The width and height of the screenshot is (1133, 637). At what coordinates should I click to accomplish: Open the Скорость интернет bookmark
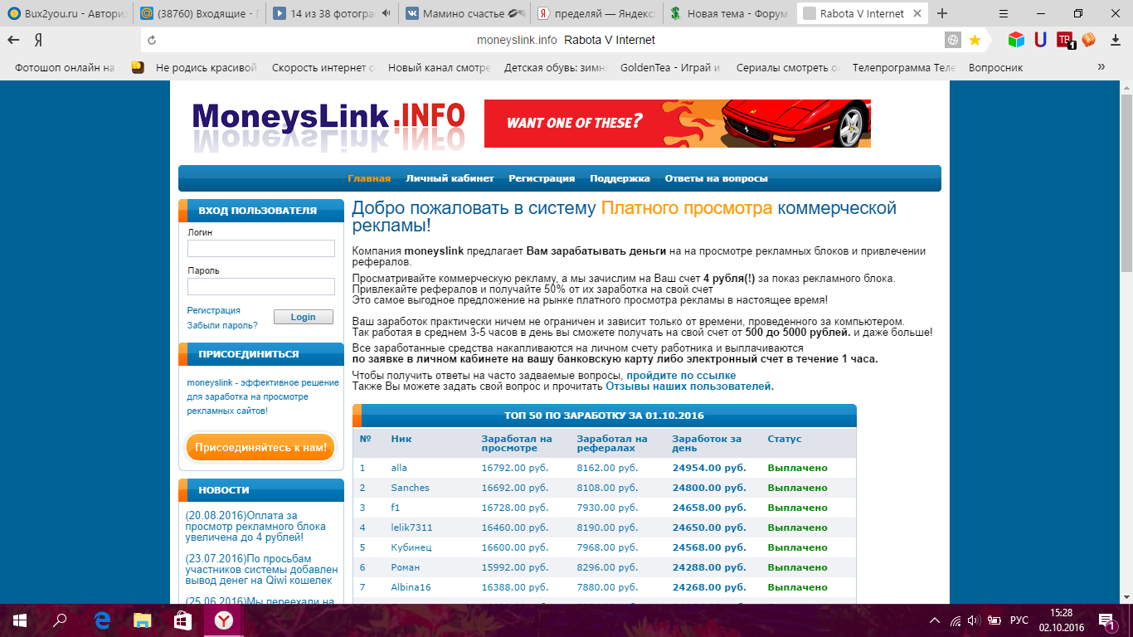[323, 68]
